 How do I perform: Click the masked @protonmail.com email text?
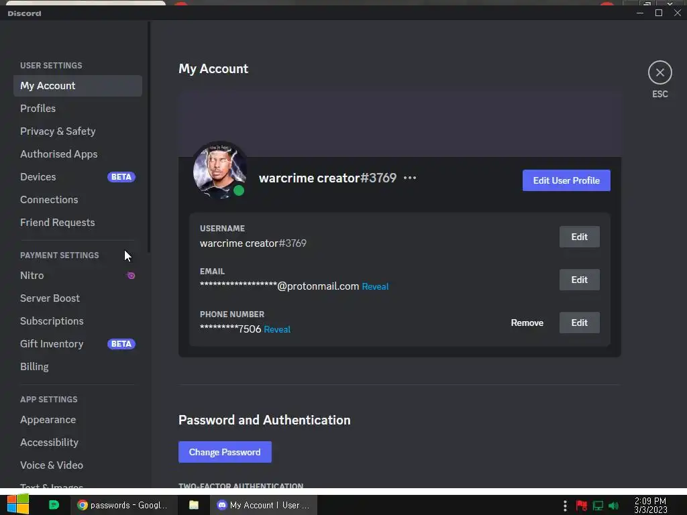point(279,286)
